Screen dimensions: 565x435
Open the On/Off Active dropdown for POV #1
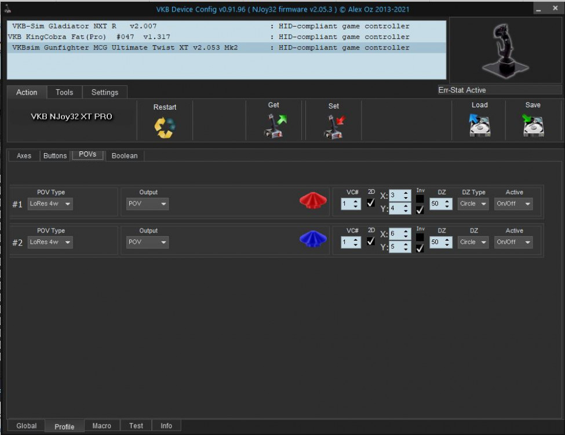[513, 204]
